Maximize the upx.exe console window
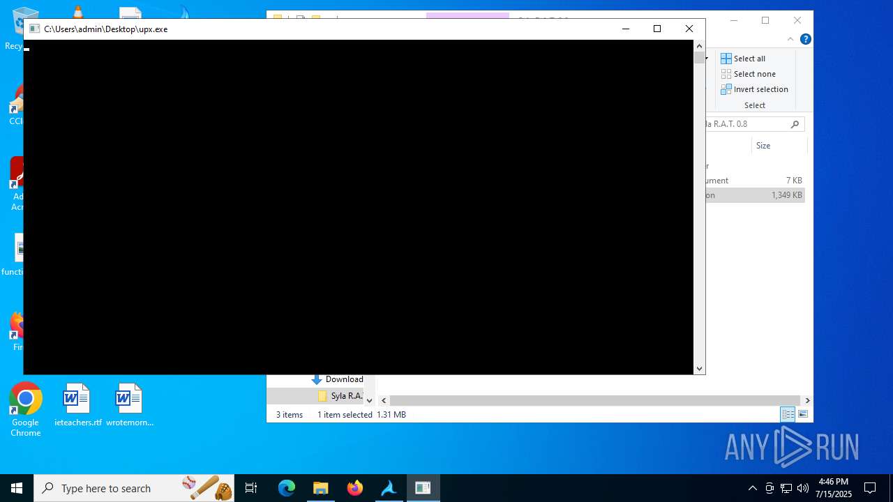This screenshot has width=893, height=502. pyautogui.click(x=657, y=29)
